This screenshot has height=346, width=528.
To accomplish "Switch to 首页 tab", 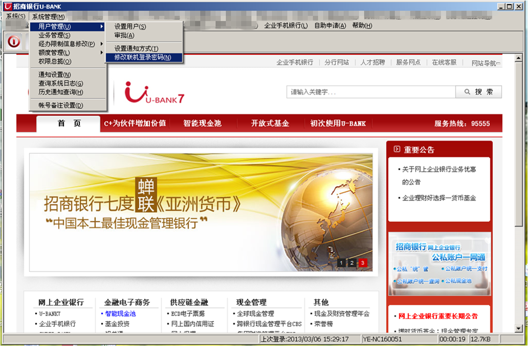I will click(69, 124).
